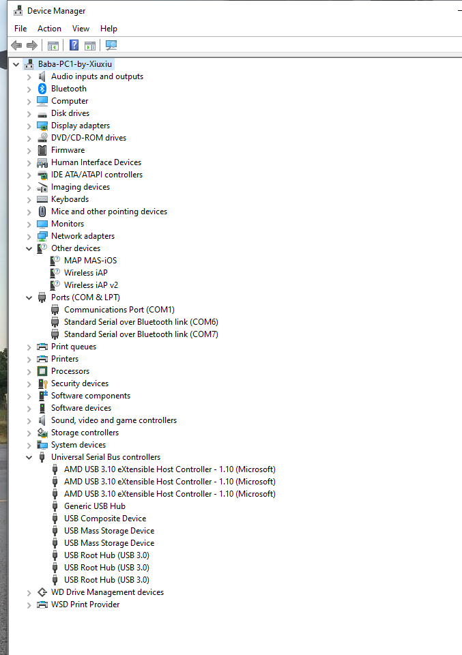Expand the WSD Print Provider category

[x=29, y=605]
